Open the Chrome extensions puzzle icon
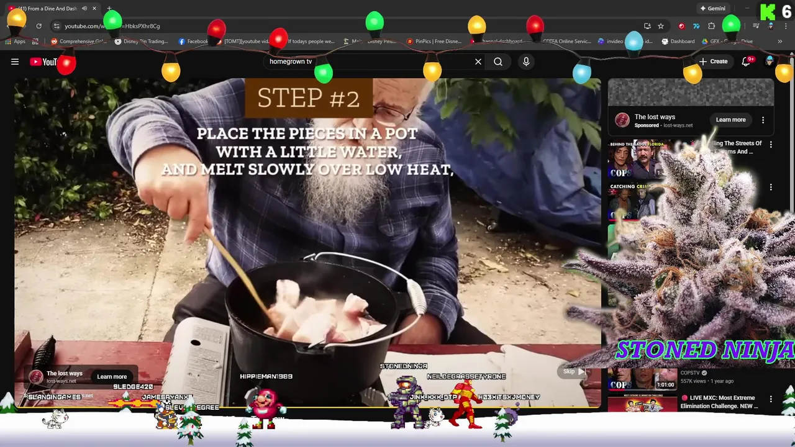Viewport: 795px width, 447px height. (x=712, y=26)
